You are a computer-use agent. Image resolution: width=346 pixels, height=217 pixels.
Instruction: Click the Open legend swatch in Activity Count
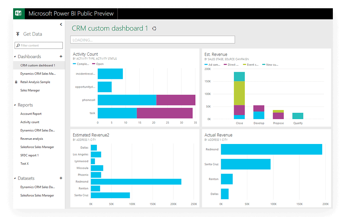(93, 64)
